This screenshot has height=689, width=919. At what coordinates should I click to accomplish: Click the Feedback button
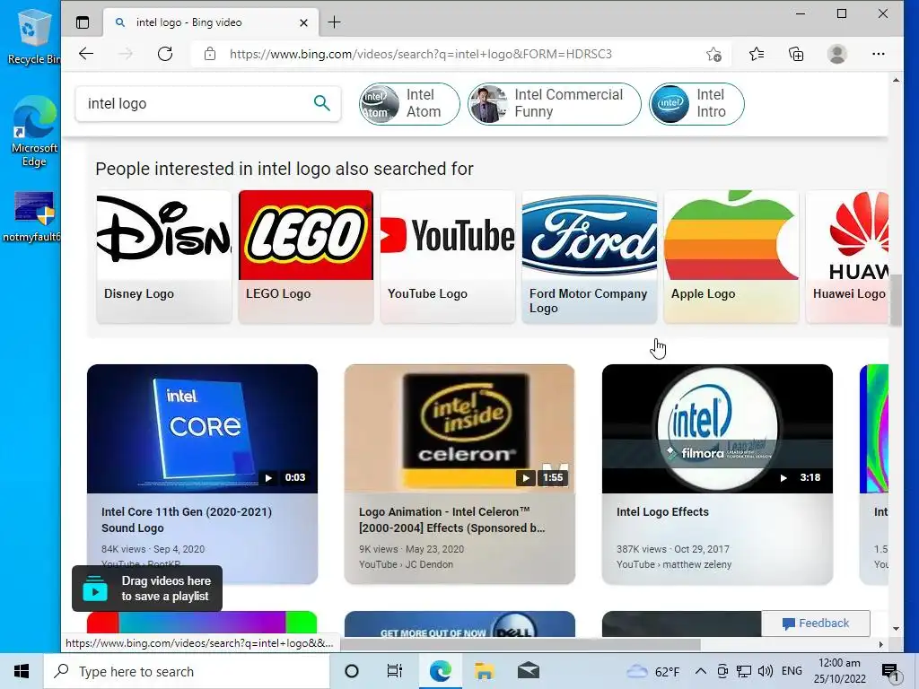(816, 624)
